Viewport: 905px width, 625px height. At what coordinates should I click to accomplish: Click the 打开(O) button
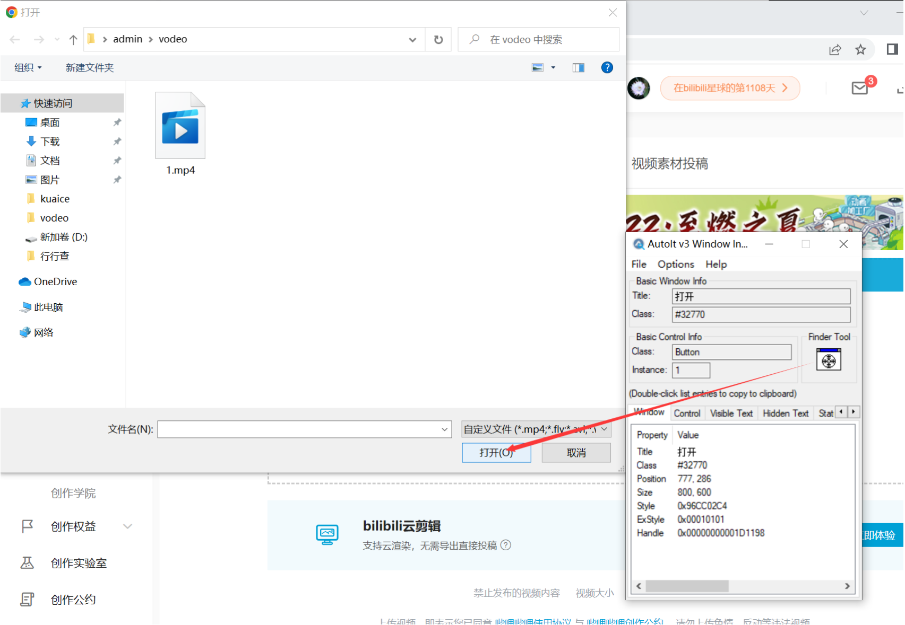[x=496, y=453]
